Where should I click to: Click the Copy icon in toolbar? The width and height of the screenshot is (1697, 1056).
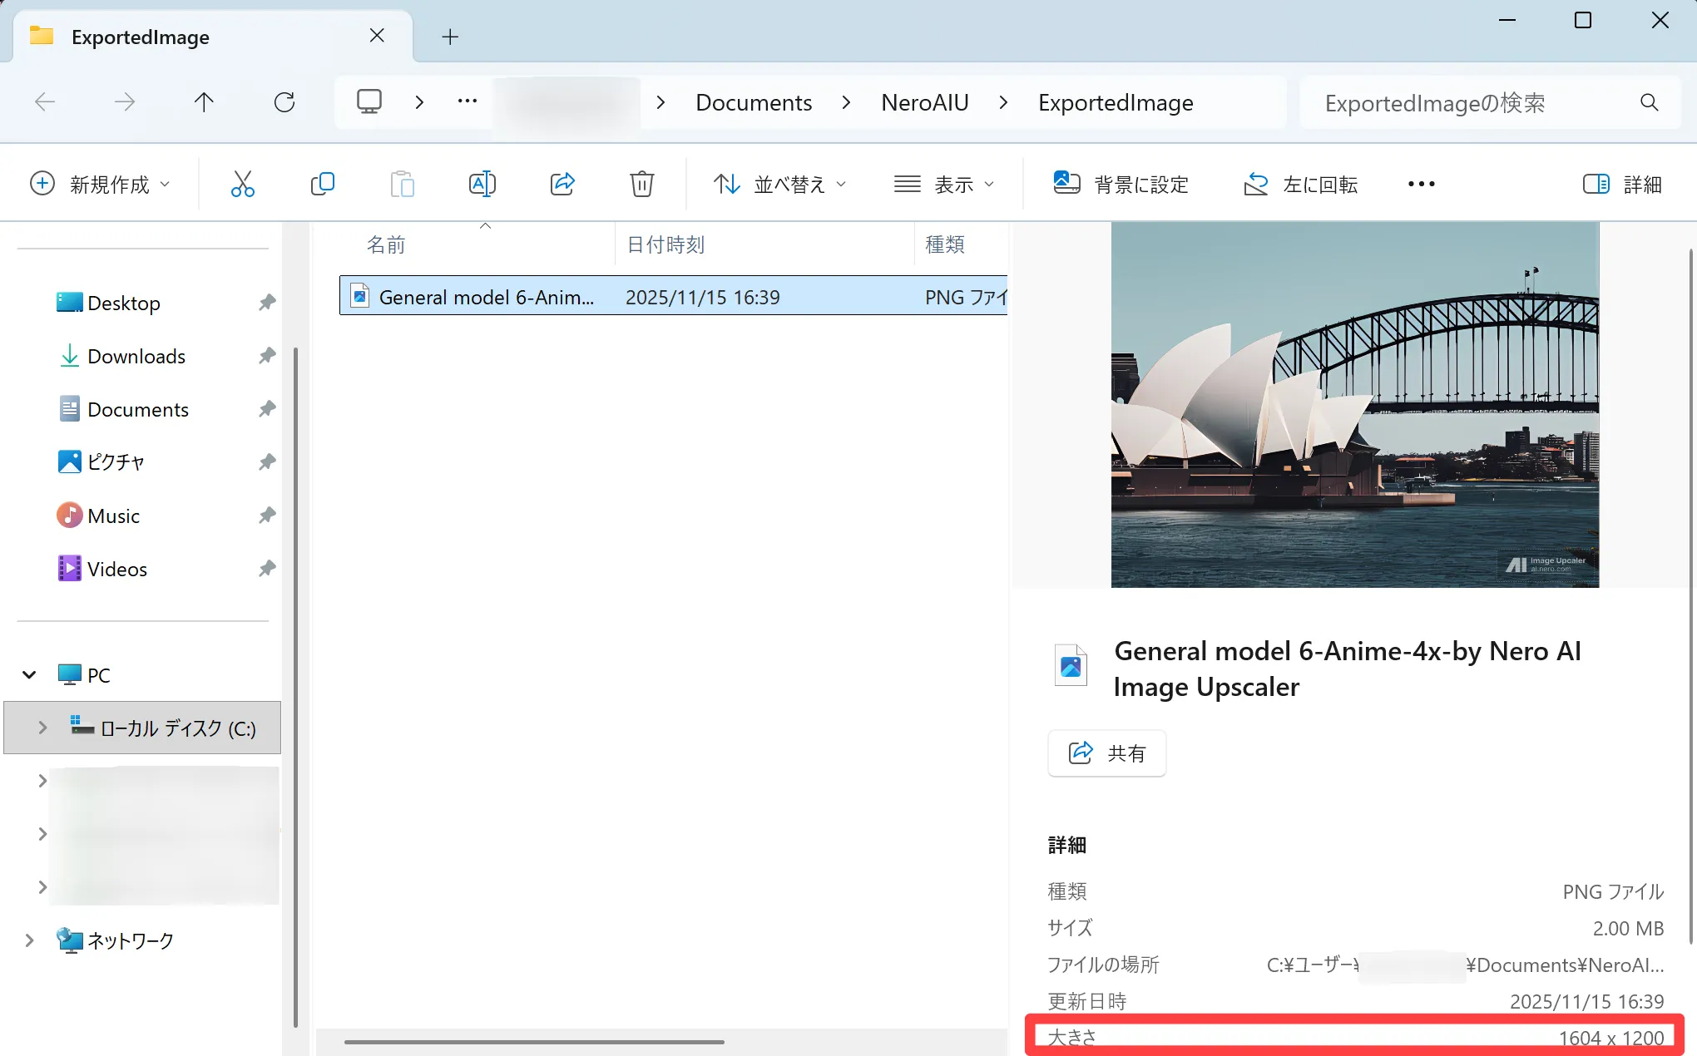tap(322, 184)
